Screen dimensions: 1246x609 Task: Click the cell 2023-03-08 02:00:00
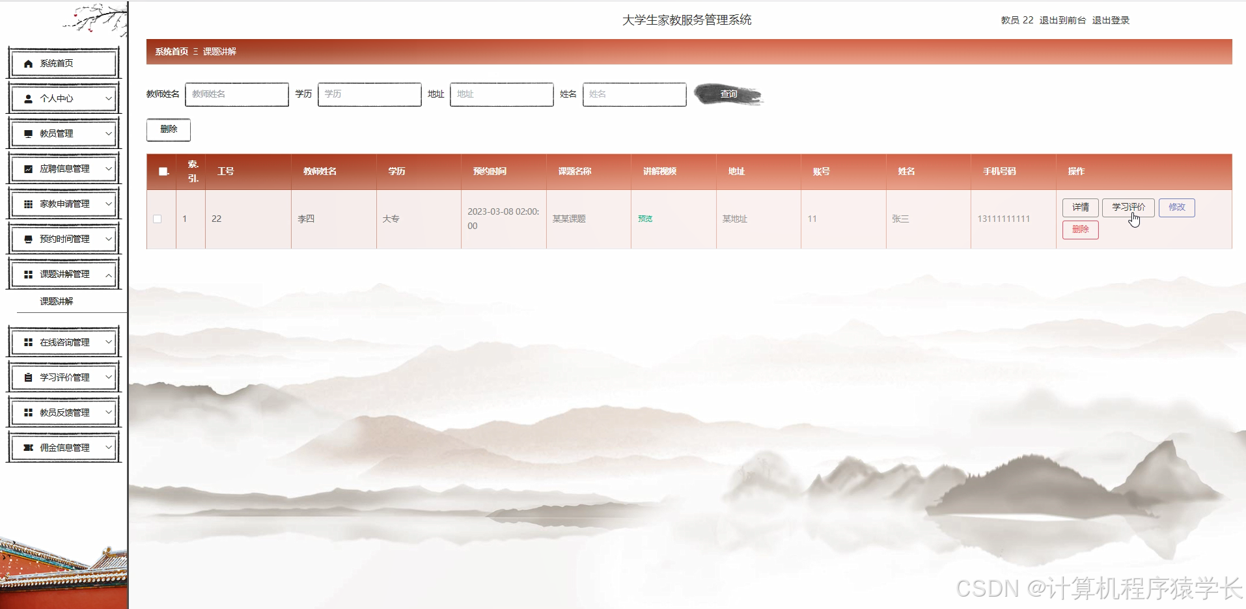(x=503, y=219)
